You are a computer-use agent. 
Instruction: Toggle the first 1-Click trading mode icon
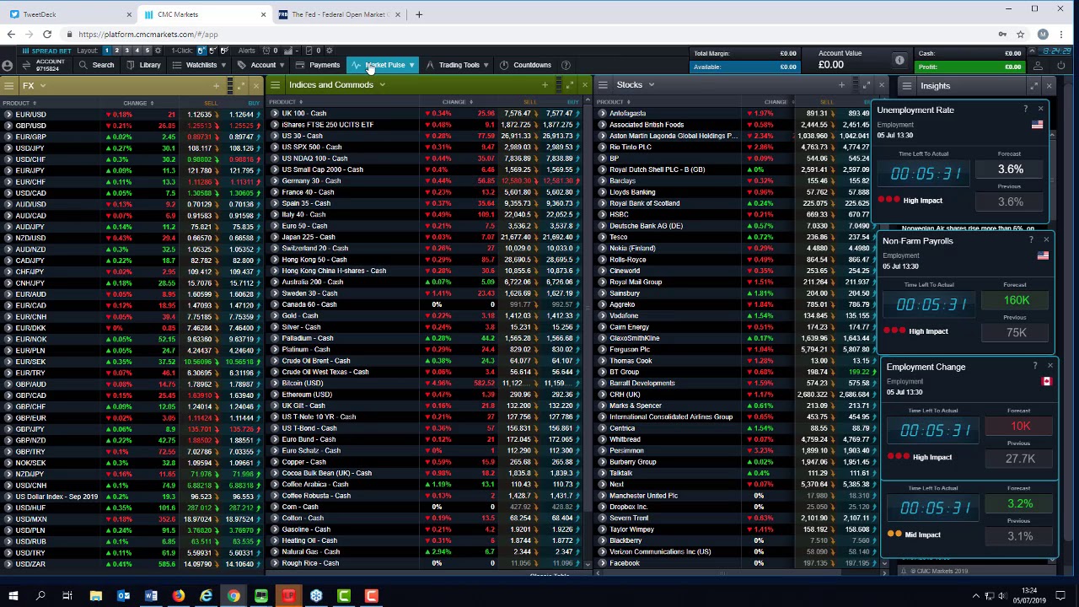202,51
